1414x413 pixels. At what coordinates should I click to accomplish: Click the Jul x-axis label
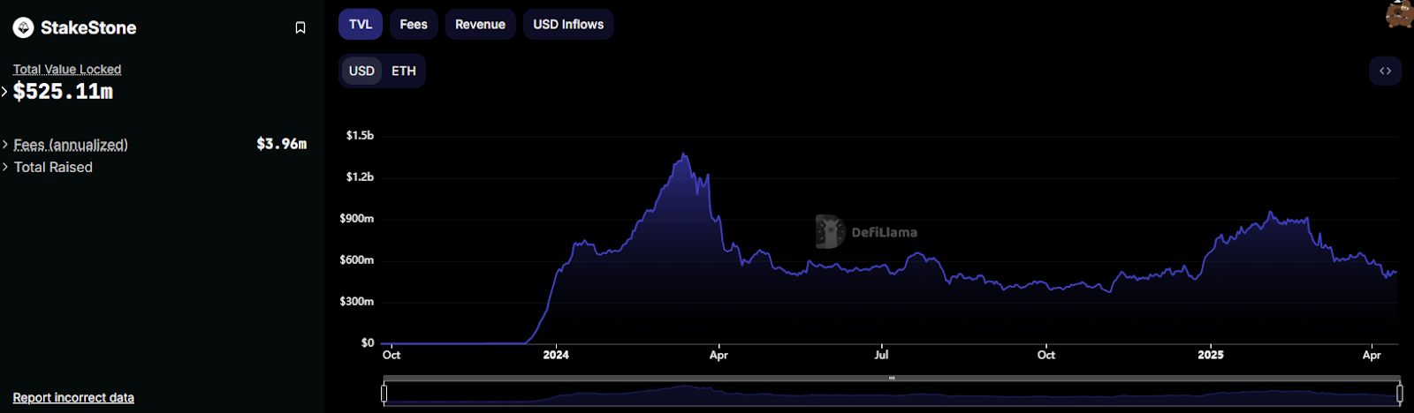point(881,355)
